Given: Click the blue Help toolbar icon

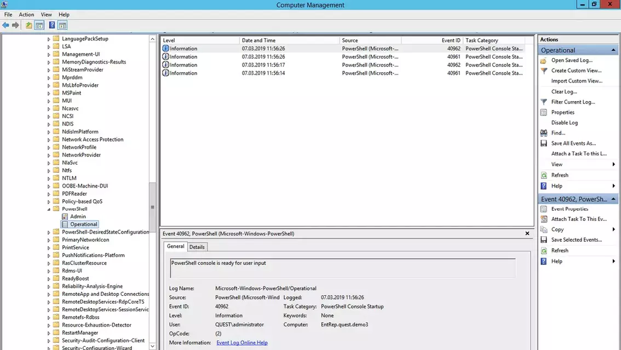Looking at the screenshot, I should coord(52,25).
